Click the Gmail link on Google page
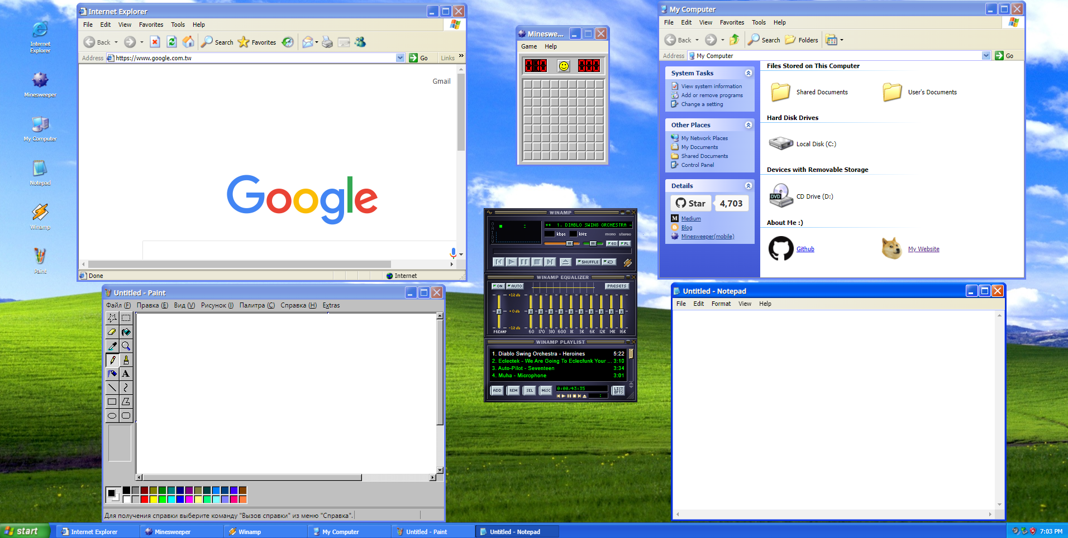This screenshot has width=1068, height=538. click(441, 81)
